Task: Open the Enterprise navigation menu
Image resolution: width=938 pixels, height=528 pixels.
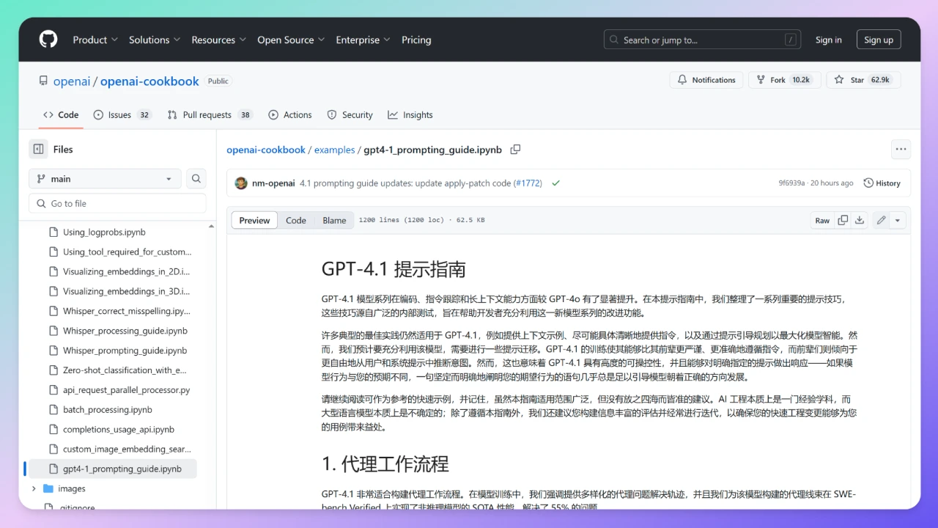Action: pyautogui.click(x=363, y=40)
